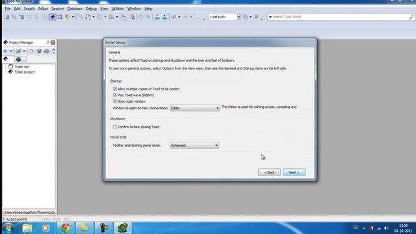The image size is (416, 234).
Task: Expand dropdown arrow next to open folder icon
Action: (x=24, y=51)
